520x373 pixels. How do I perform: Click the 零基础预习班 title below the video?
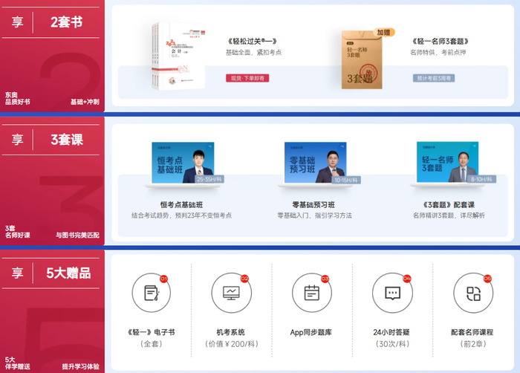(x=313, y=204)
